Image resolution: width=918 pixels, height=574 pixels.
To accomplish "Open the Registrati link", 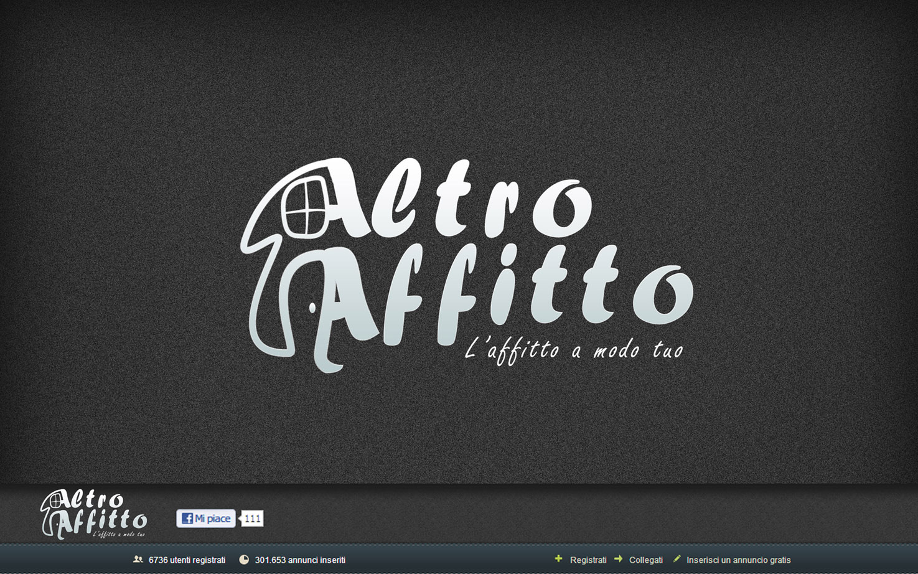I will pos(588,560).
